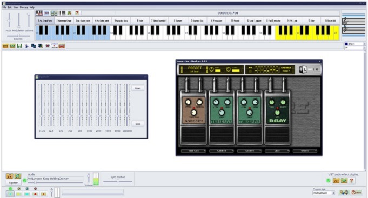Click the small blue device icon in top toolbar
This screenshot has width=368, height=198.
46,13
